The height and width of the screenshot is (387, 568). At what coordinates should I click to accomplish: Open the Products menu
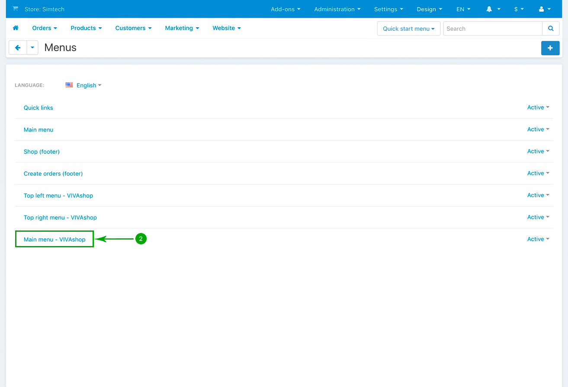[x=86, y=28]
